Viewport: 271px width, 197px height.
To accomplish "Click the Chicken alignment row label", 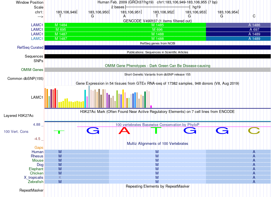I will click(x=37, y=173).
